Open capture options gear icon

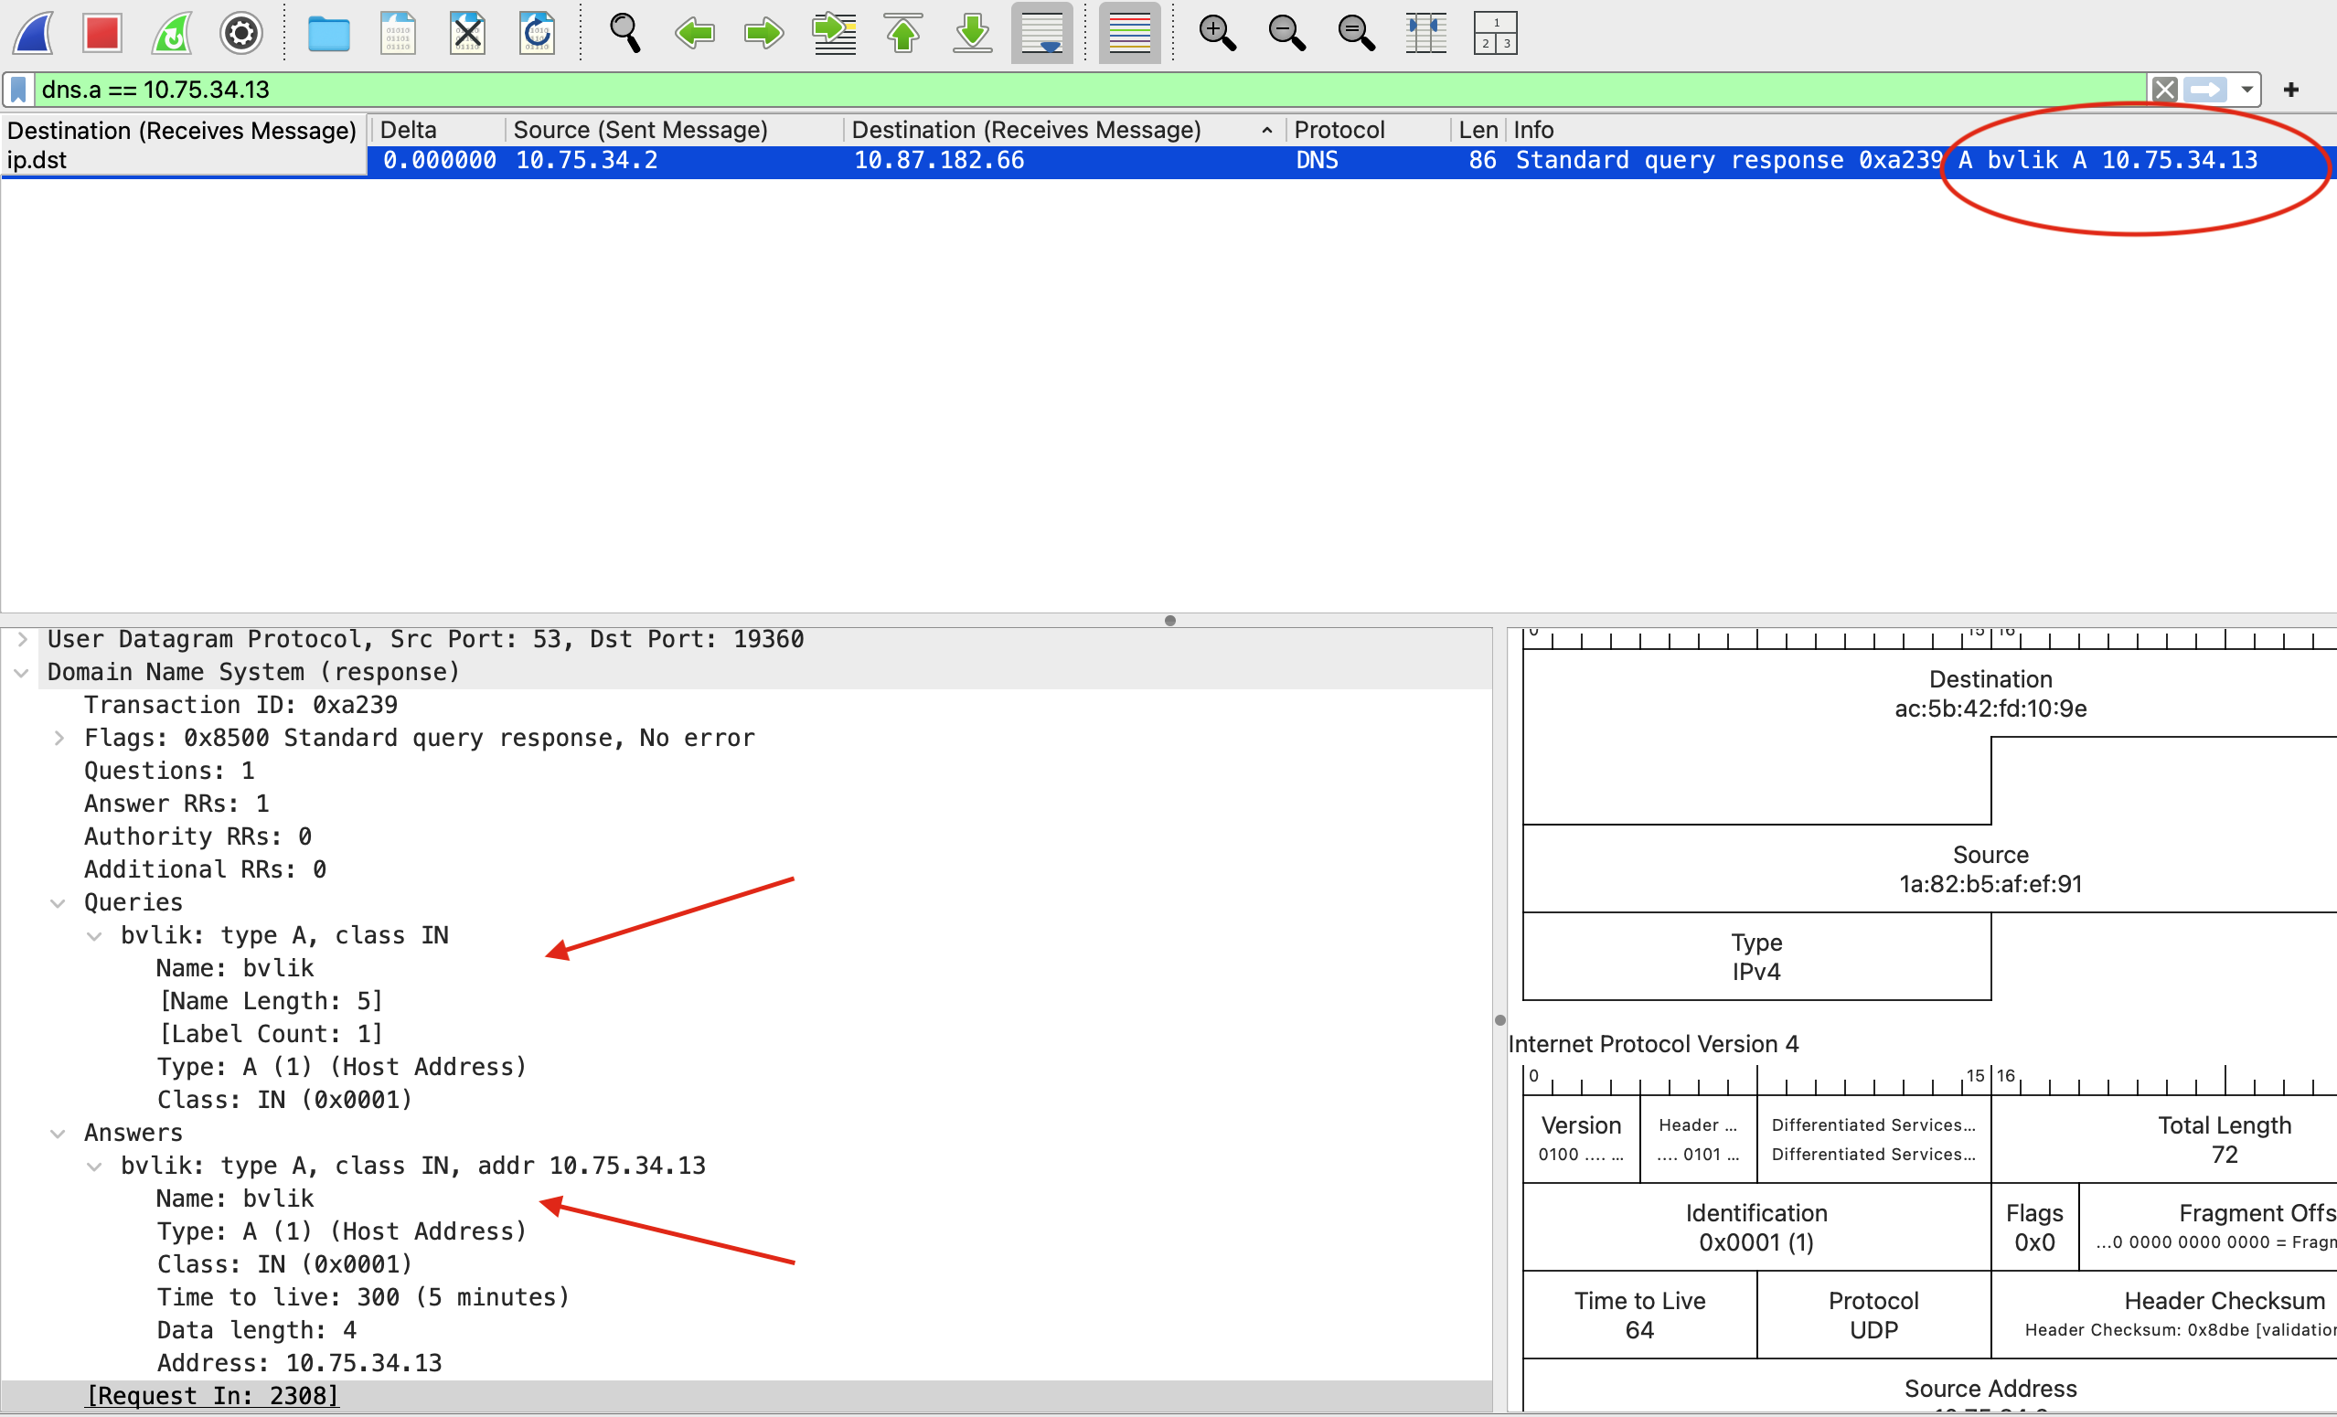click(240, 33)
